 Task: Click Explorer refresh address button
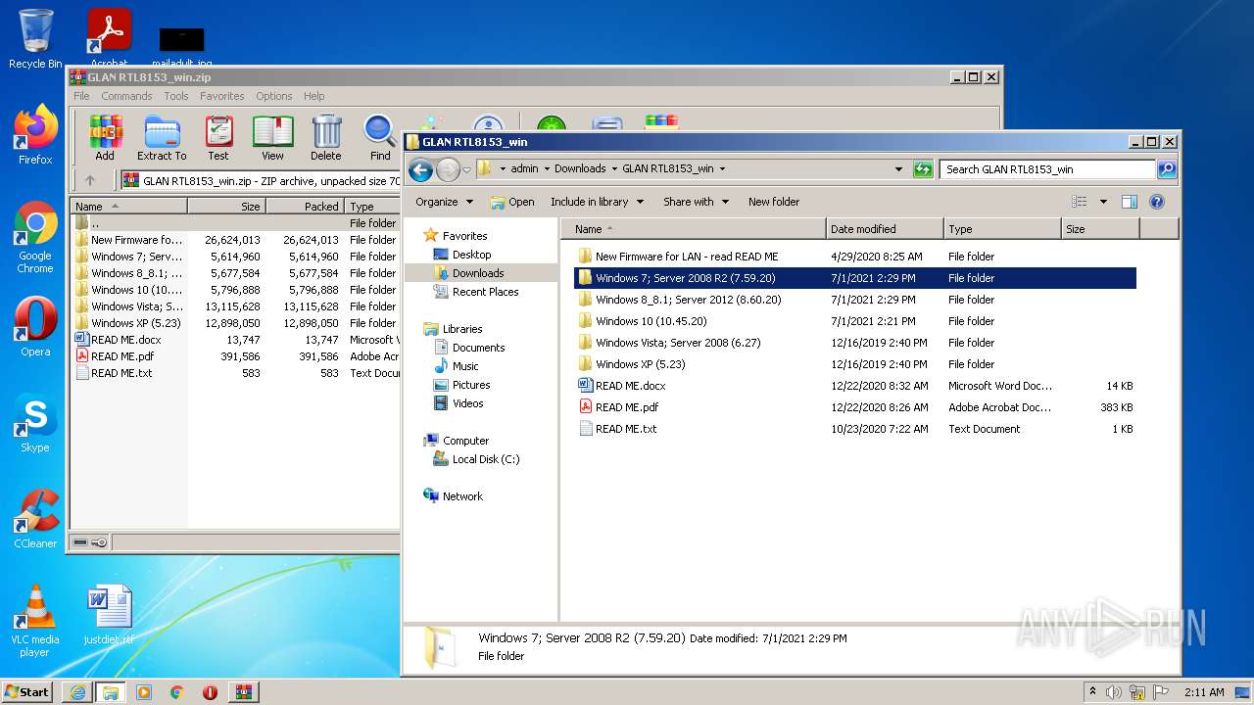pyautogui.click(x=923, y=169)
